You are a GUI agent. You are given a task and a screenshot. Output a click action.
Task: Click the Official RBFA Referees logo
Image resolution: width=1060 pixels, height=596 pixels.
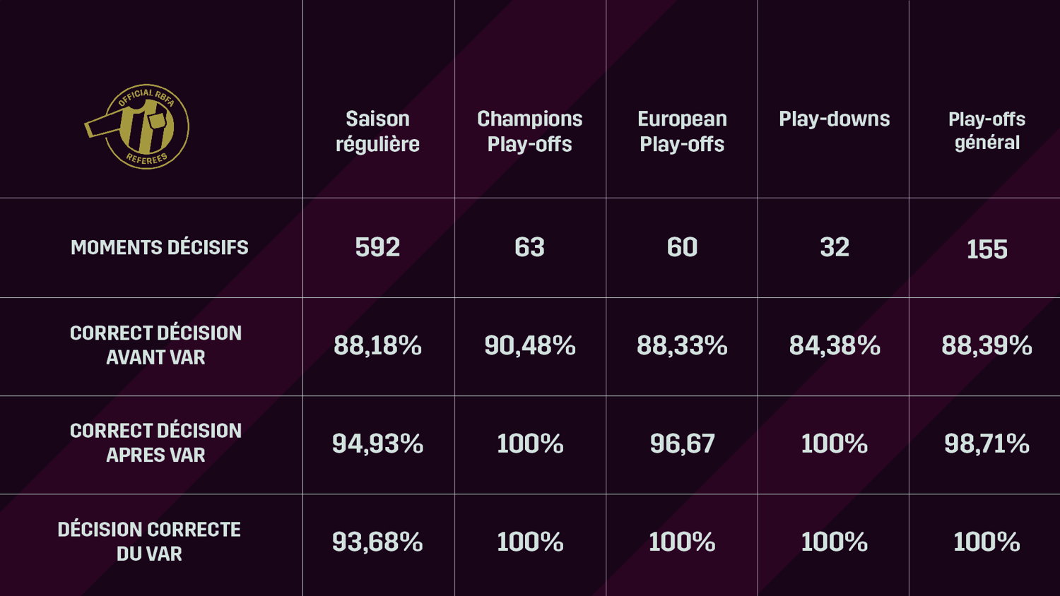[137, 126]
